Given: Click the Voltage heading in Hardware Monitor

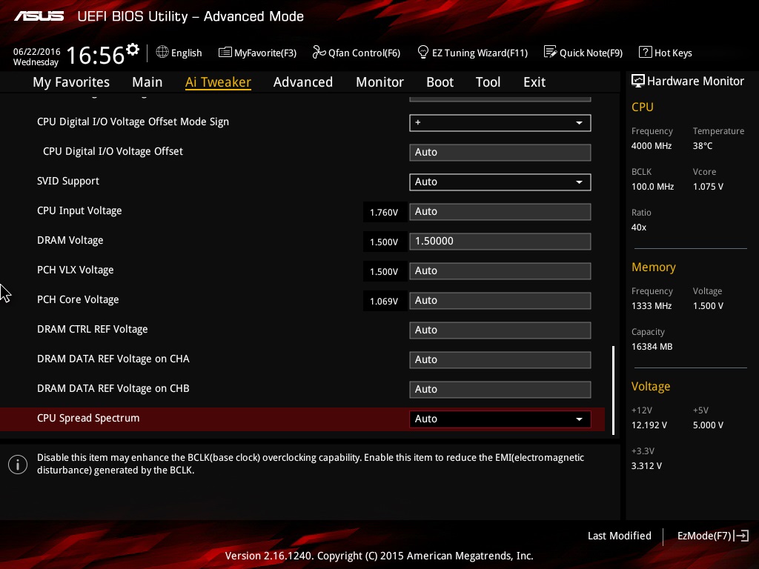Looking at the screenshot, I should (651, 387).
